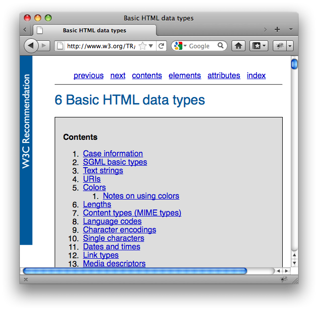Go to the Text strings section
This screenshot has width=318, height=311.
(x=103, y=171)
